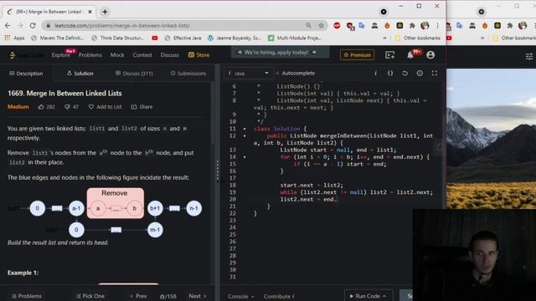Click the Contribute link
The image size is (536, 301).
point(279,296)
